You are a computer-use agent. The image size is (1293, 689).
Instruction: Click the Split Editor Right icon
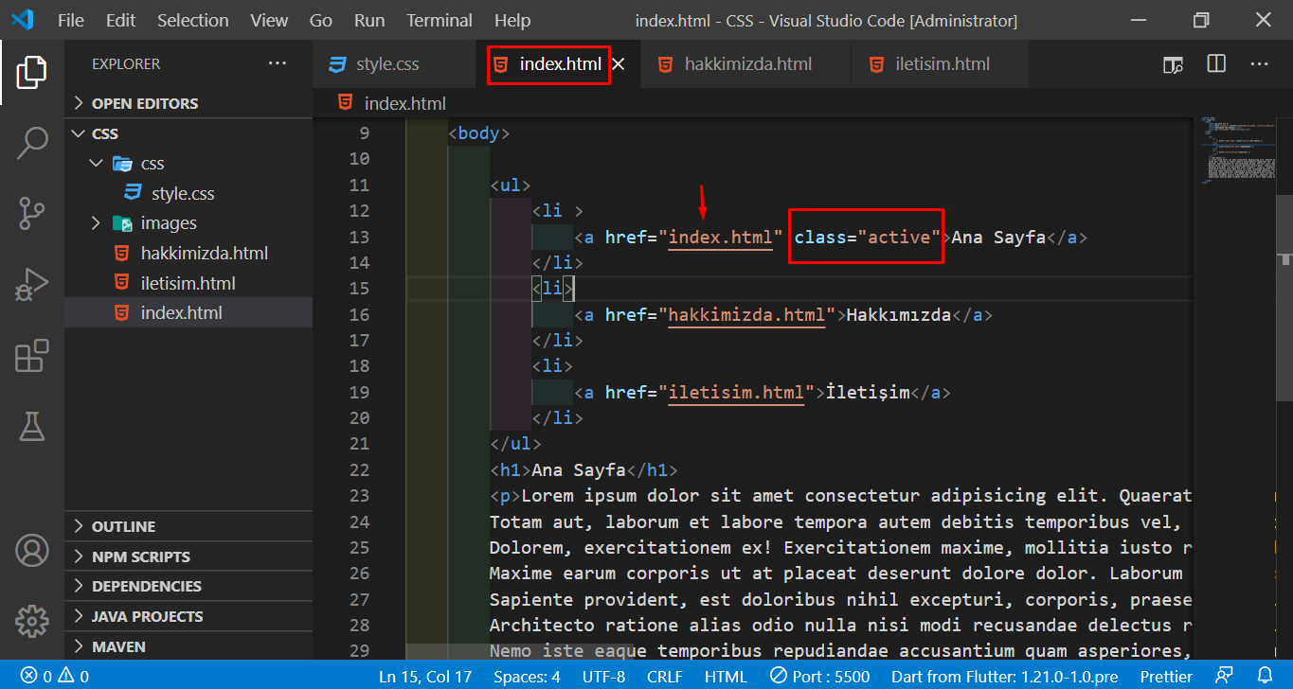1216,64
